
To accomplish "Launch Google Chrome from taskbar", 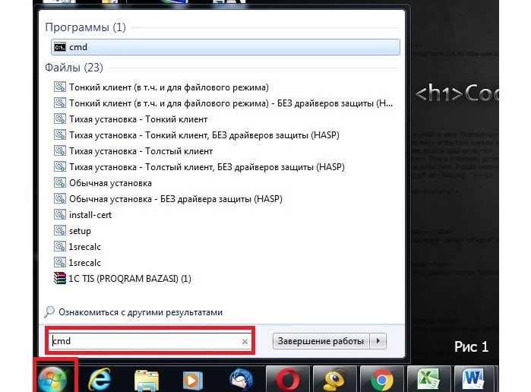I will click(382, 380).
